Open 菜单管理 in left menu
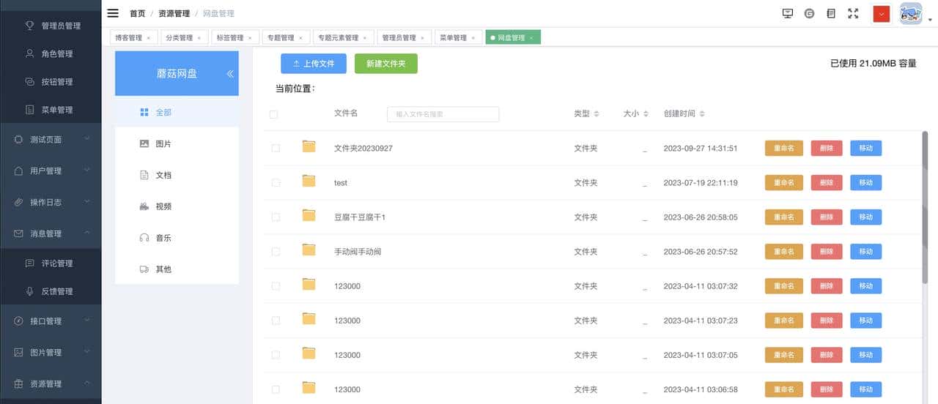 pos(51,110)
